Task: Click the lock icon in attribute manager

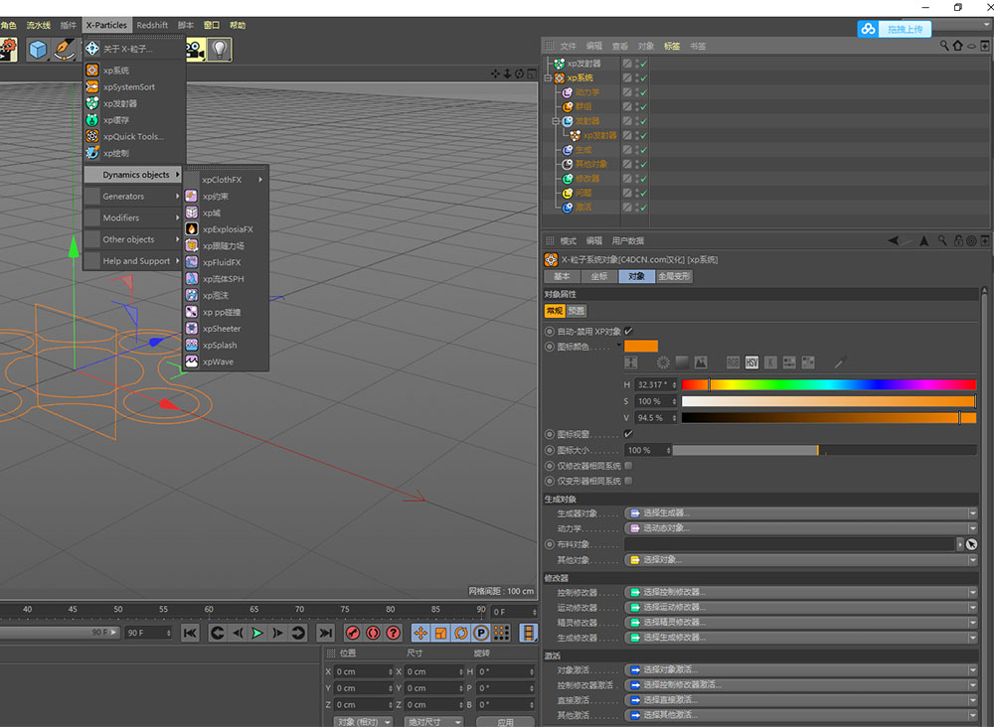Action: (958, 240)
